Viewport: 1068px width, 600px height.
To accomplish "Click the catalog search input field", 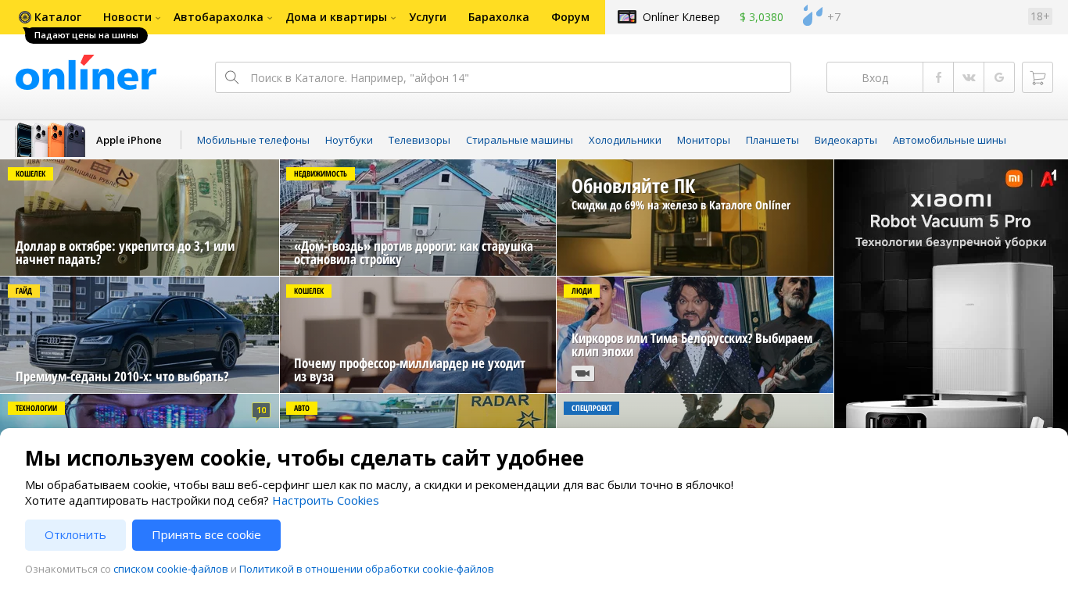I will click(x=503, y=77).
